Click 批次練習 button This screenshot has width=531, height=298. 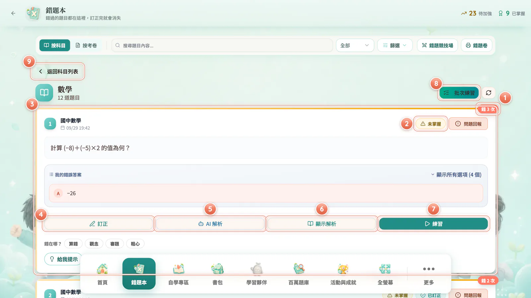(x=459, y=93)
